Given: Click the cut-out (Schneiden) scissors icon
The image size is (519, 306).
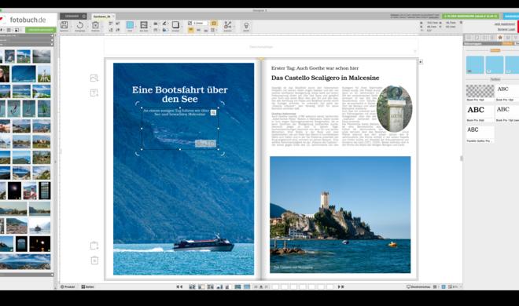Looking at the screenshot, I should [227, 25].
